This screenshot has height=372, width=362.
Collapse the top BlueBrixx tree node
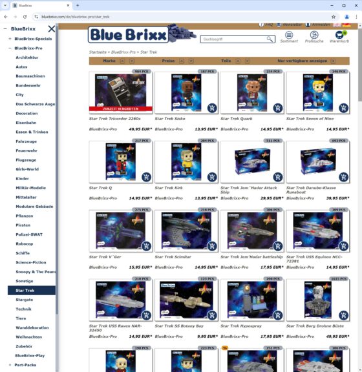[5, 28]
